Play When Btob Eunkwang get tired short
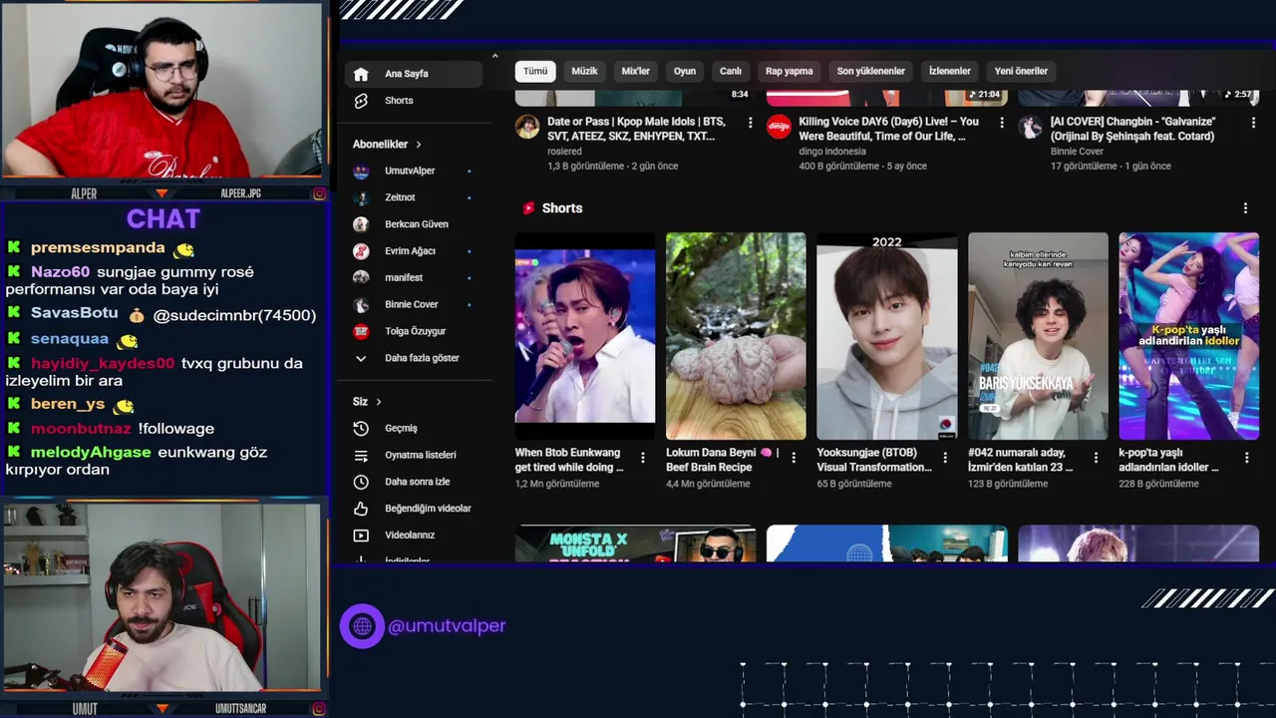The height and width of the screenshot is (718, 1276). point(585,336)
